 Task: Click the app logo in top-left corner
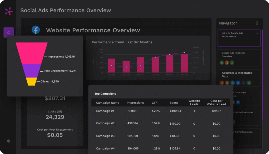[9, 11]
